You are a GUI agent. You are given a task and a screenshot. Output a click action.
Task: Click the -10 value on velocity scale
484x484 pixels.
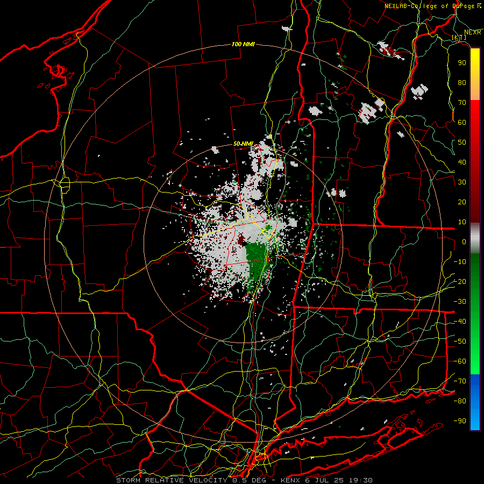click(x=460, y=262)
